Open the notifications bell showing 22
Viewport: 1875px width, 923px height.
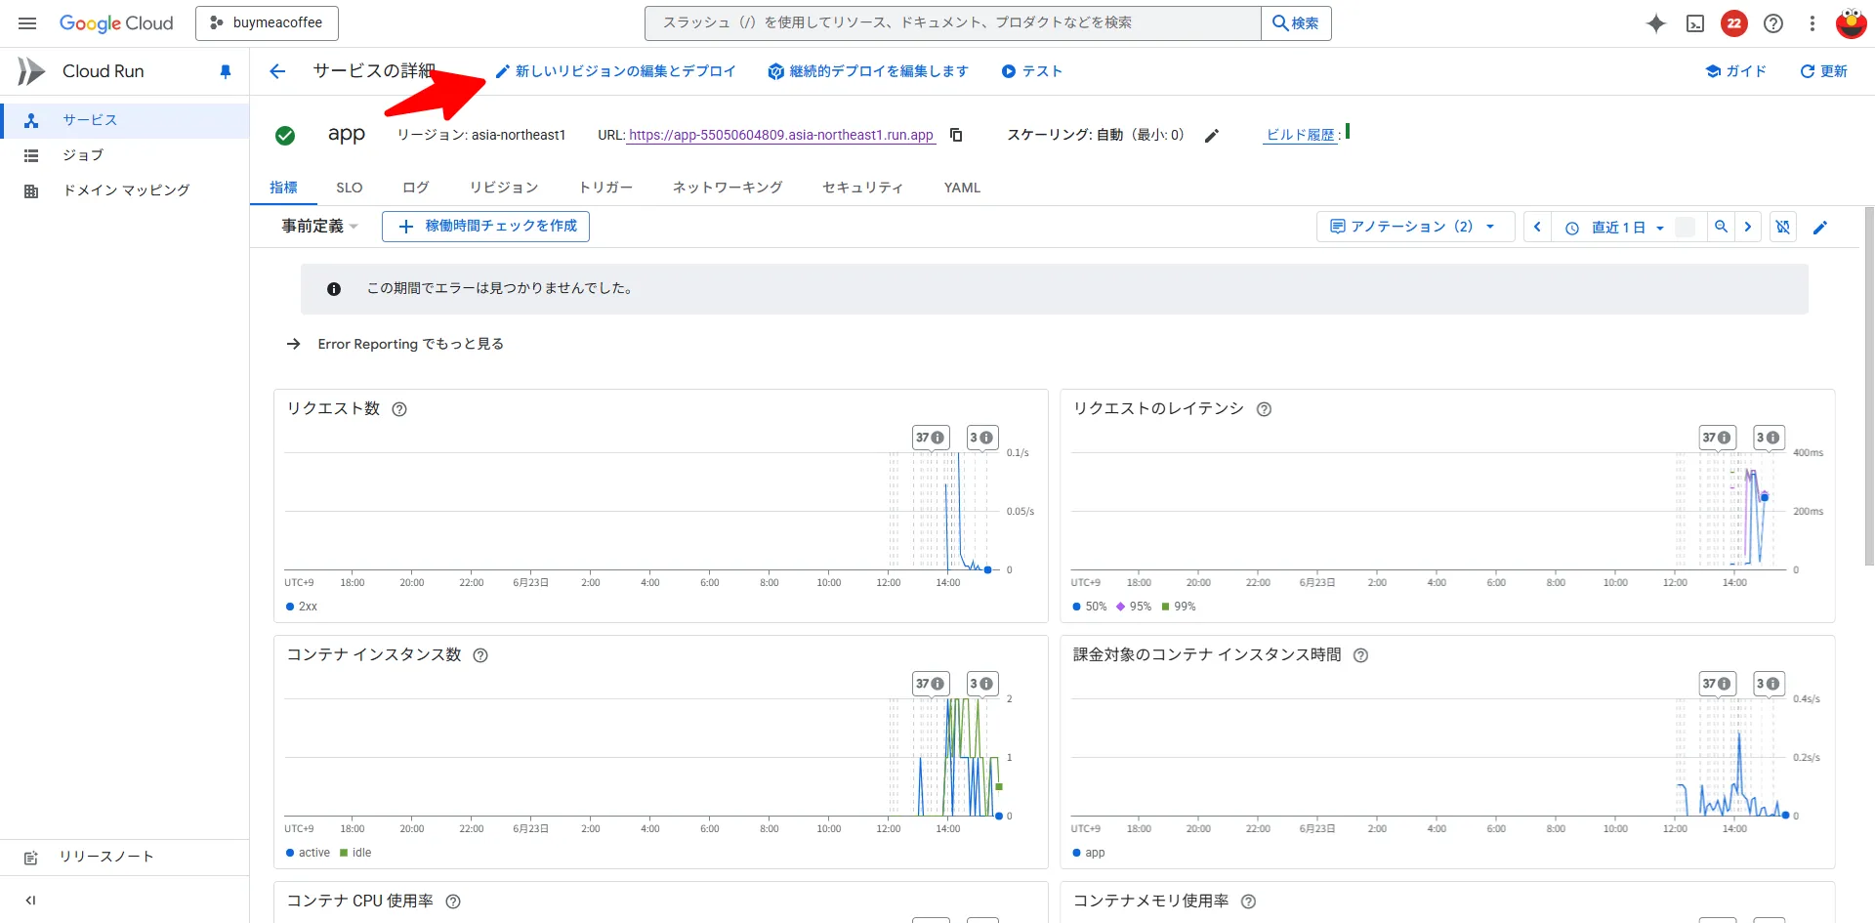[1734, 22]
